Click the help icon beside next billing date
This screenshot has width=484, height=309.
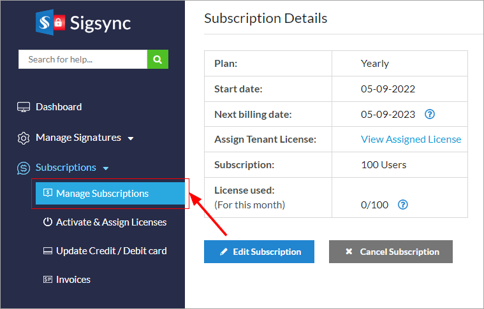430,115
